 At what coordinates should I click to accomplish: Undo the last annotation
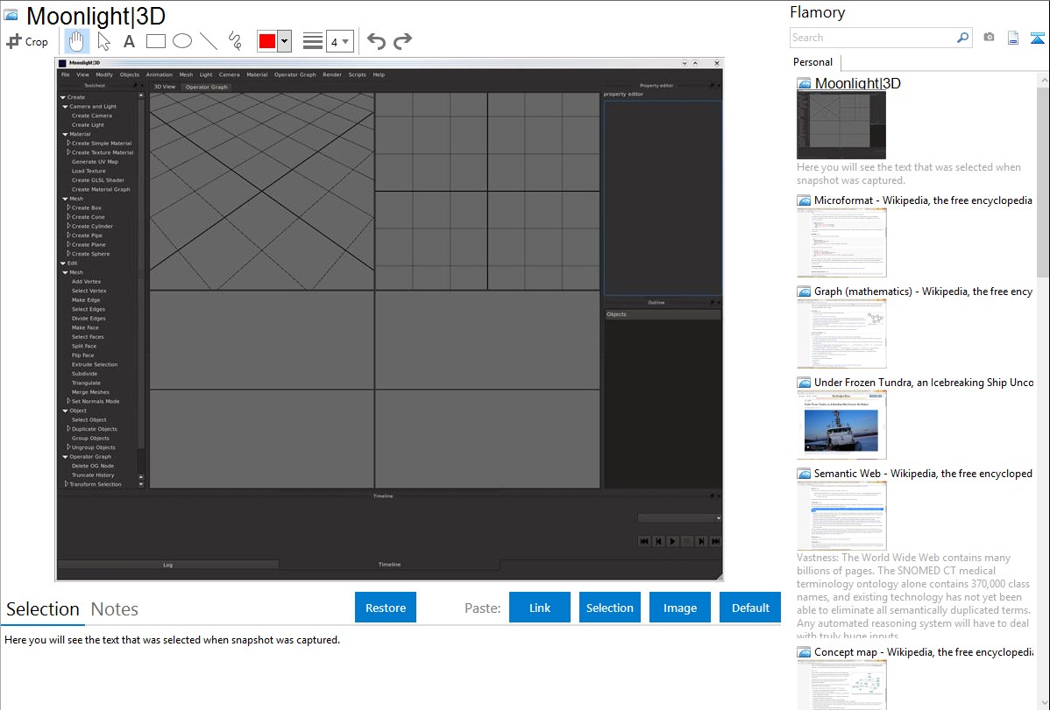376,41
